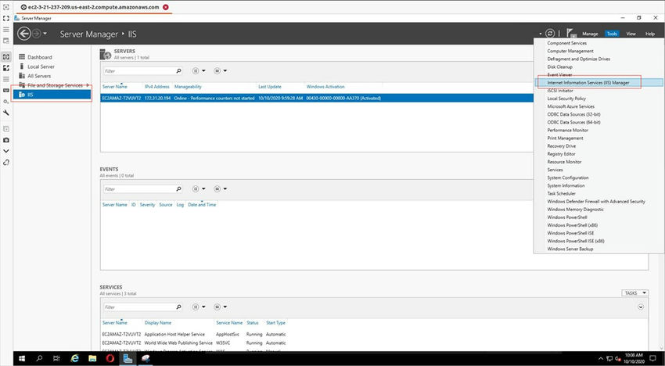Select server row EC2AMAZ-T2VUVT2 in Servers list
This screenshot has width=665, height=366.
[x=317, y=98]
